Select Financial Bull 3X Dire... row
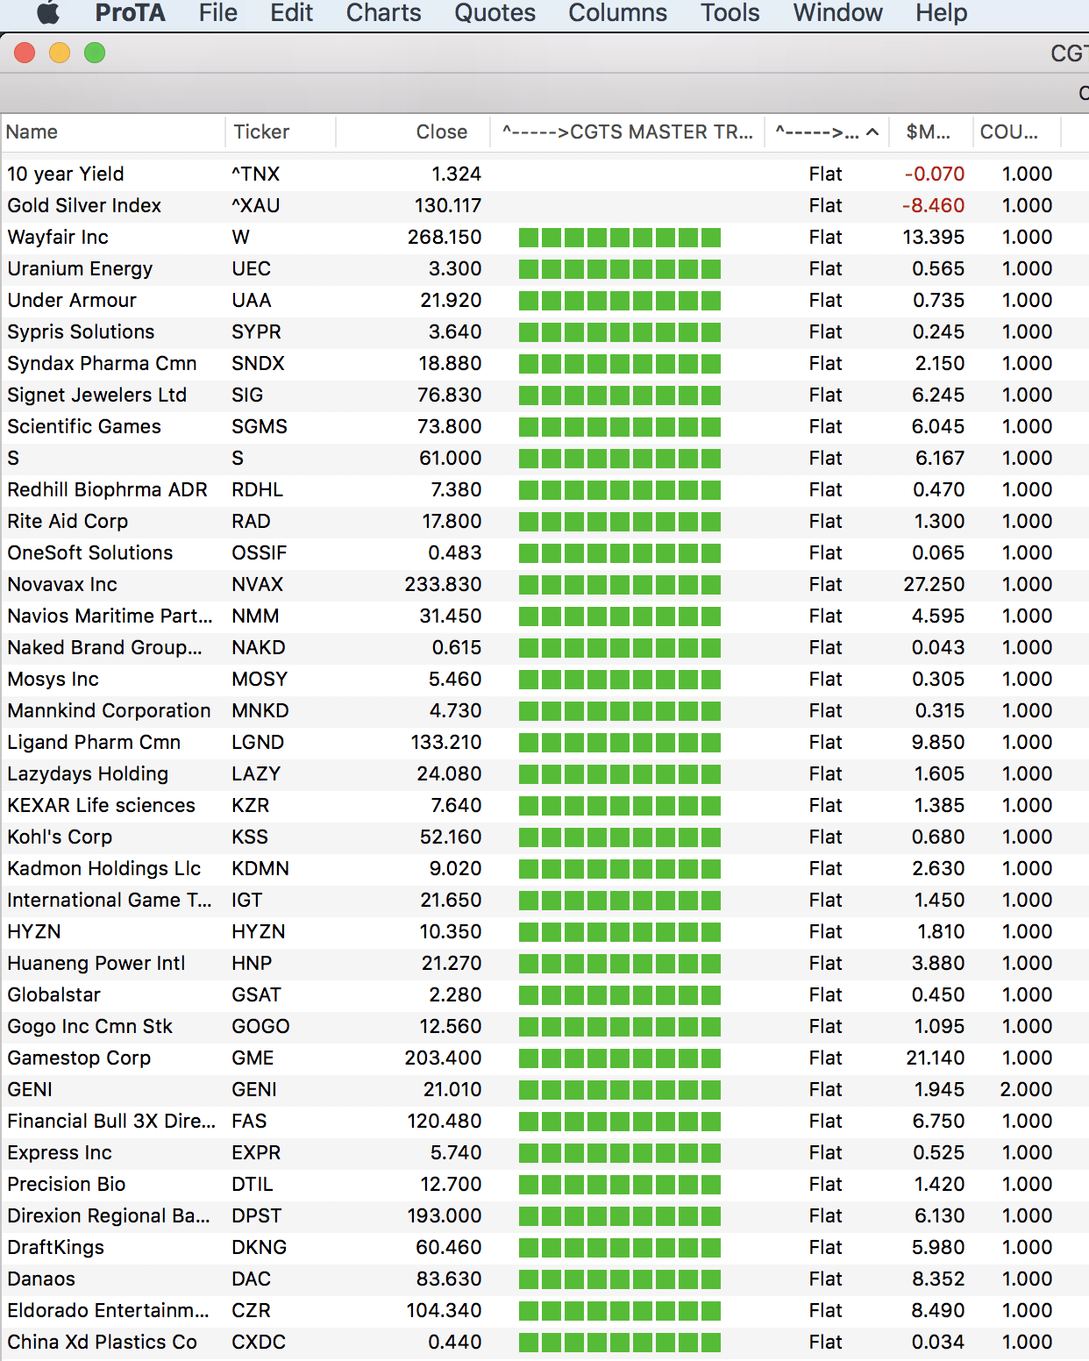 pos(544,1122)
